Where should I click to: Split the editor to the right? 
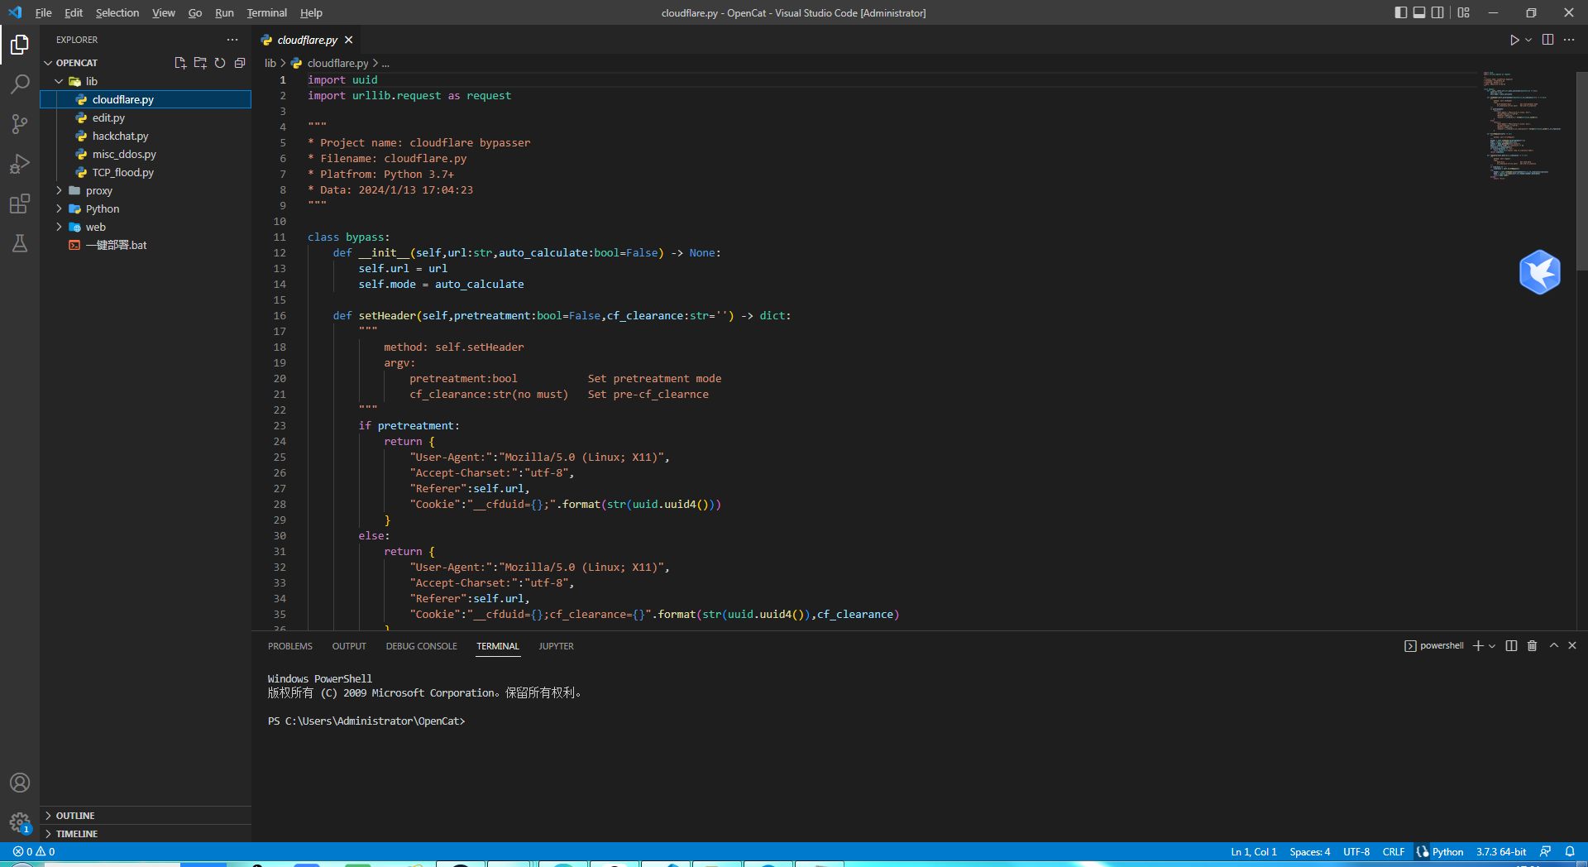[1547, 40]
